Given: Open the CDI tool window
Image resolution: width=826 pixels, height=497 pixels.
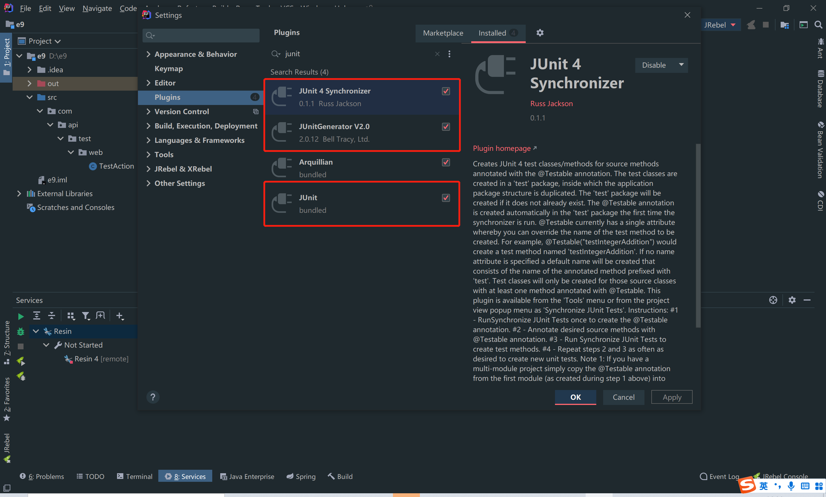Looking at the screenshot, I should click(x=820, y=201).
